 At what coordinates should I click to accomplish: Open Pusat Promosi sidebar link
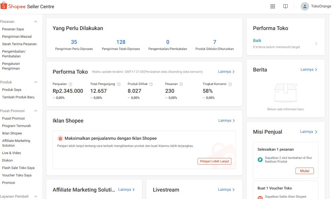point(14,118)
